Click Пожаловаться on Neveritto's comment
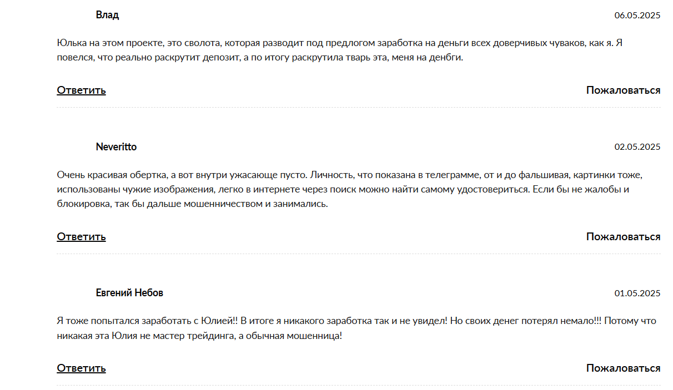673x390 pixels. click(623, 236)
